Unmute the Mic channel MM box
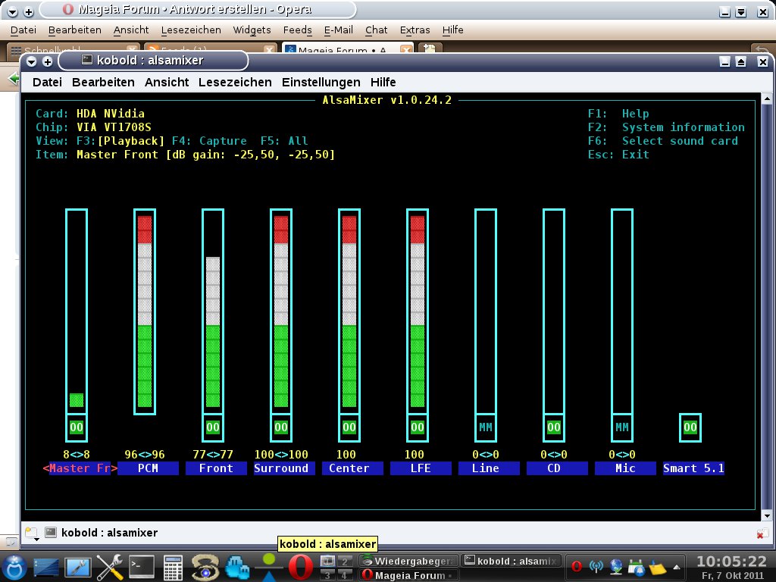This screenshot has width=776, height=582. [x=622, y=427]
